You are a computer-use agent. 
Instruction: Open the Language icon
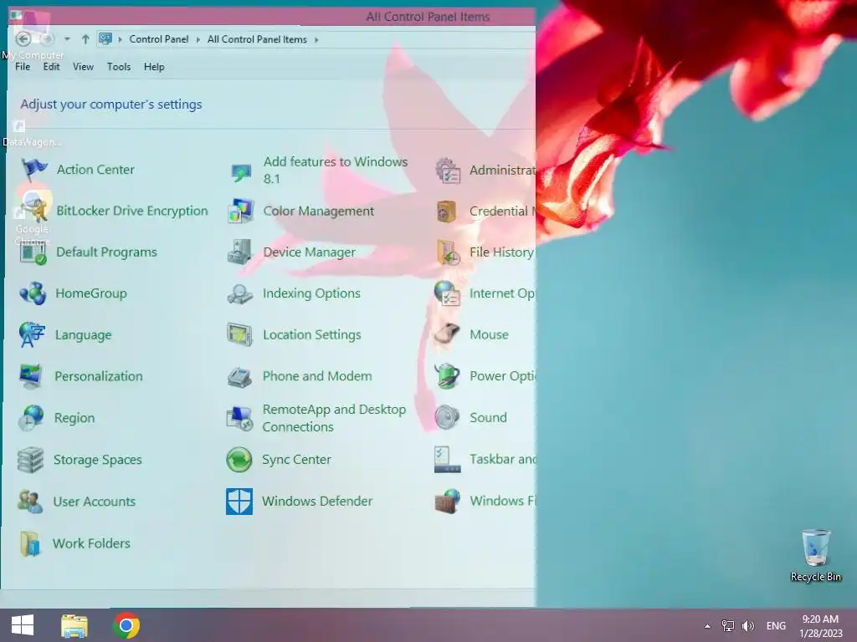(32, 334)
